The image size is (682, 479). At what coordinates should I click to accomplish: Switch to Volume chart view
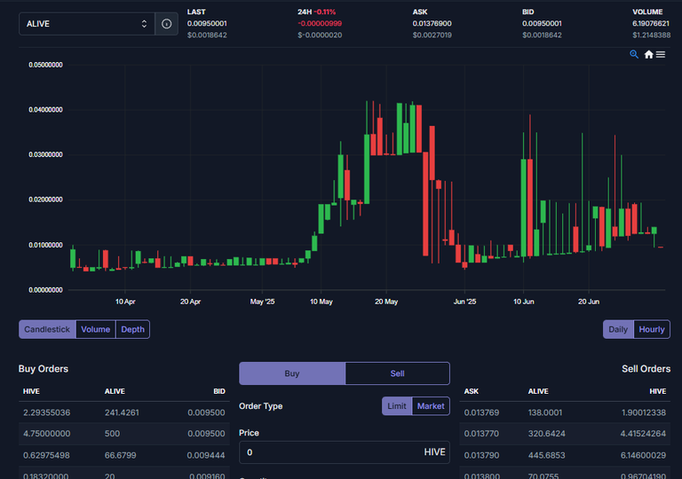pyautogui.click(x=96, y=329)
